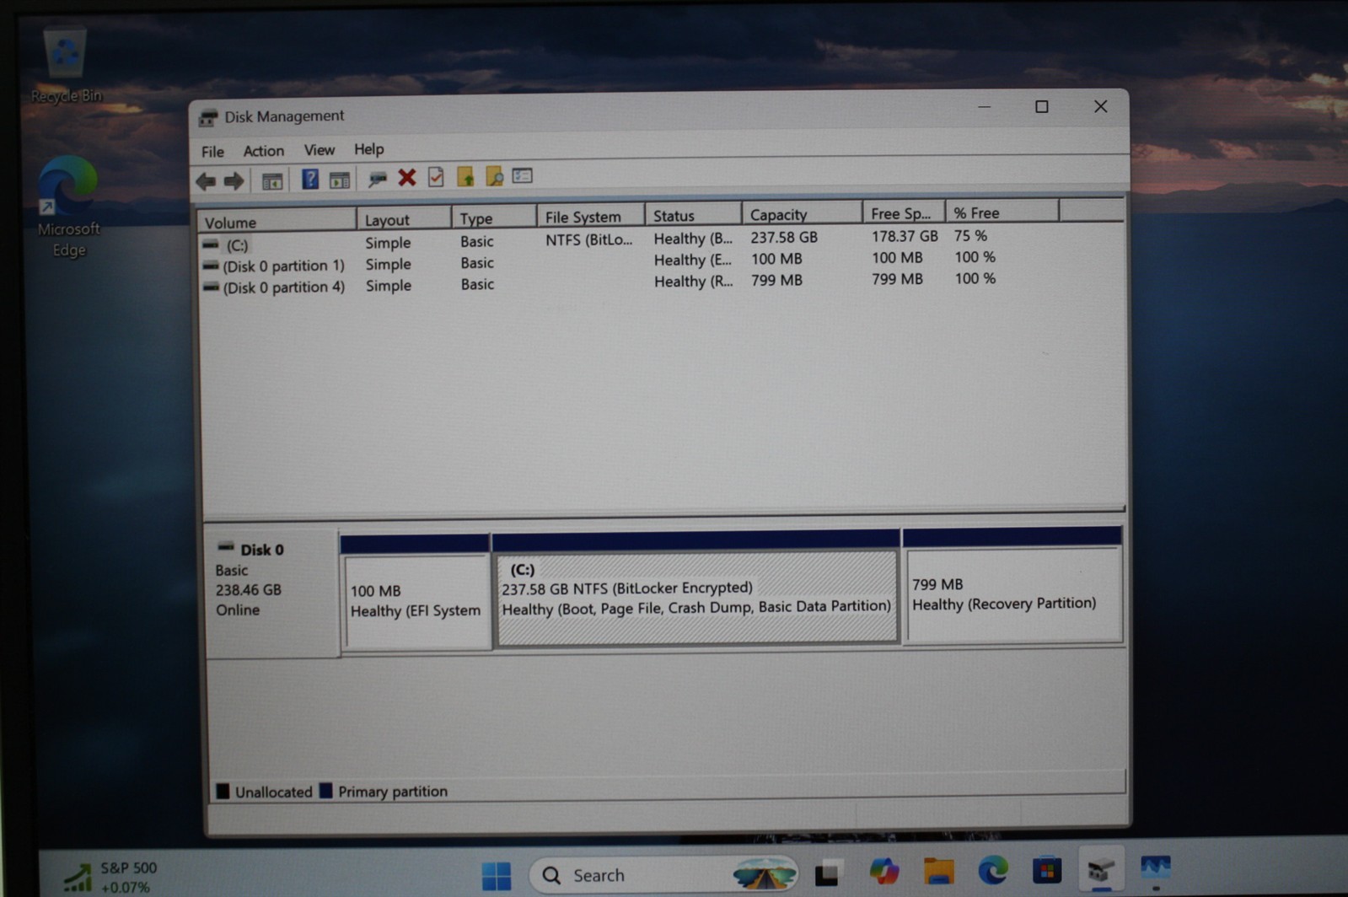This screenshot has height=897, width=1348.
Task: Sort by the Capacity column header
Action: (801, 214)
